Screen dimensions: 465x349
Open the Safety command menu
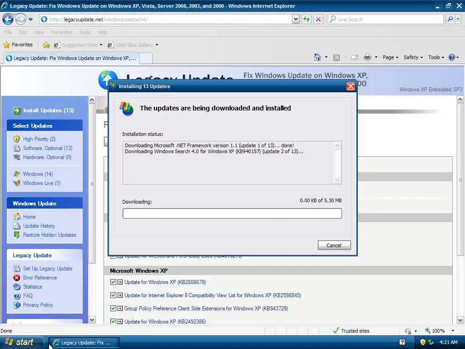pyautogui.click(x=413, y=57)
